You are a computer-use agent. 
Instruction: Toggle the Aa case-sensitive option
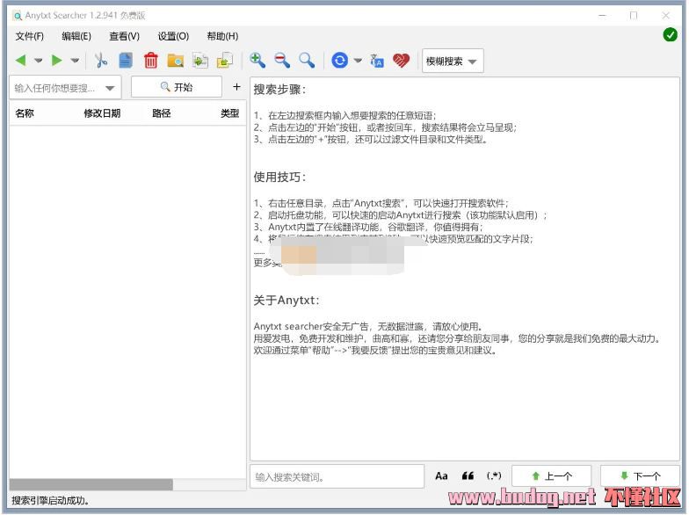[441, 476]
